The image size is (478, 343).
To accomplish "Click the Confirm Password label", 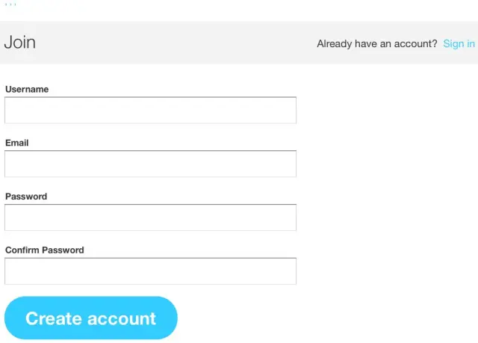I will (45, 250).
